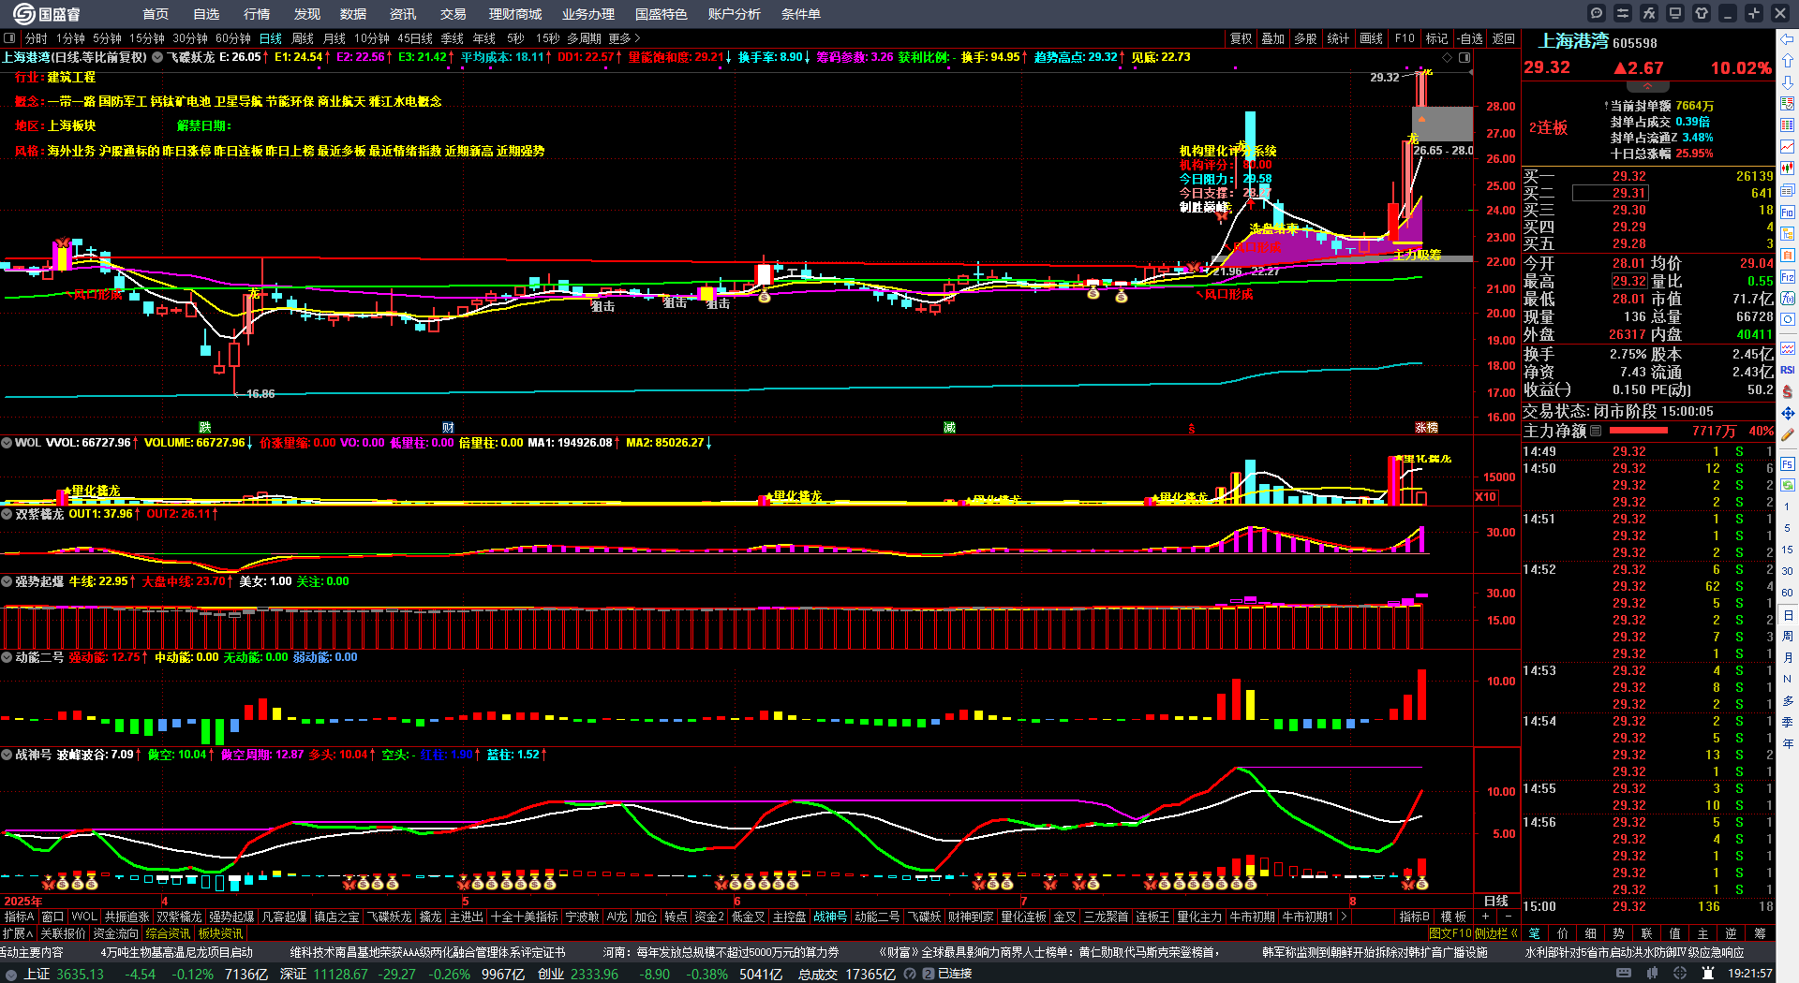1799x983 pixels.
Task: Toggle the small square box before 分时
Action: 9,38
